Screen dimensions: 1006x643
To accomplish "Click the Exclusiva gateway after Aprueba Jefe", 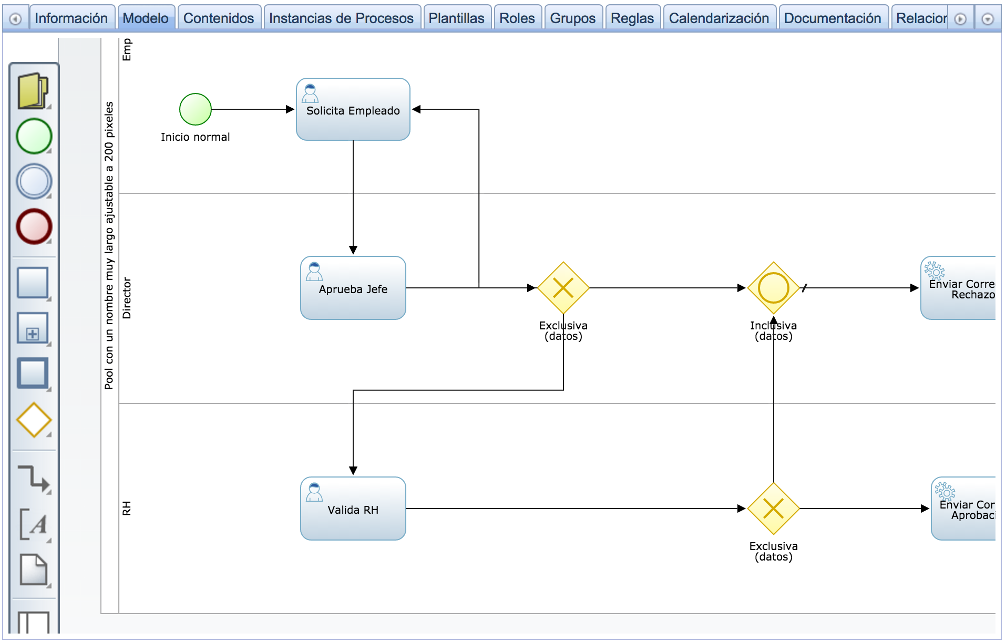I will tap(563, 288).
